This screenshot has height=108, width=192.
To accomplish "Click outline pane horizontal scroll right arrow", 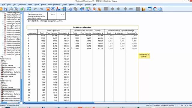I will click(x=19, y=103).
